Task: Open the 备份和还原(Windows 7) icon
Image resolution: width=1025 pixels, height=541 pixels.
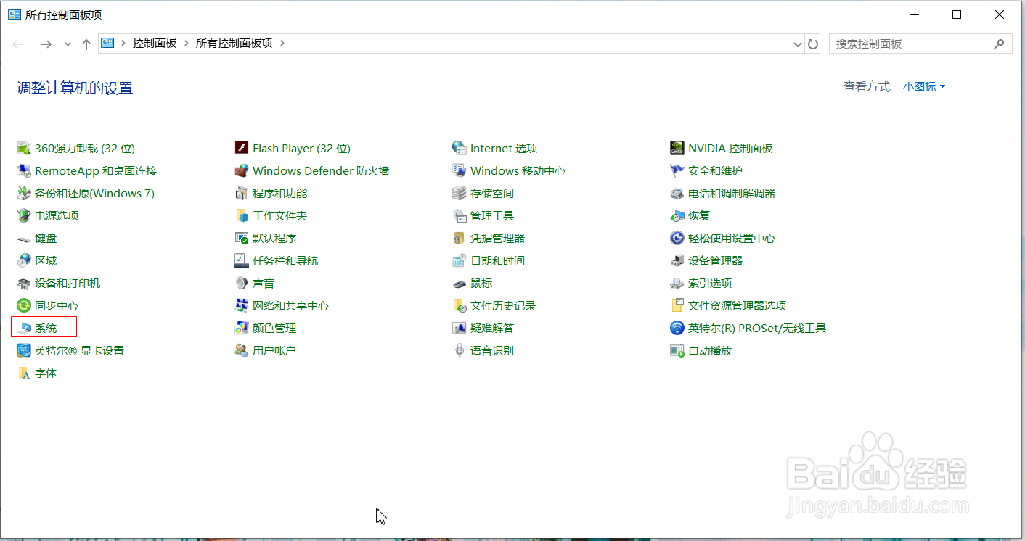Action: pyautogui.click(x=24, y=193)
